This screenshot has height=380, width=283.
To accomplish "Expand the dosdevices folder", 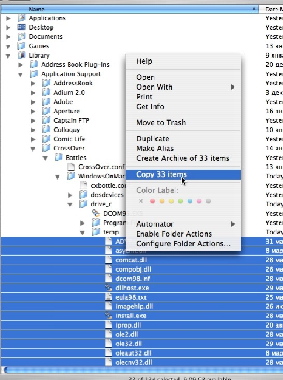I will click(x=70, y=195).
